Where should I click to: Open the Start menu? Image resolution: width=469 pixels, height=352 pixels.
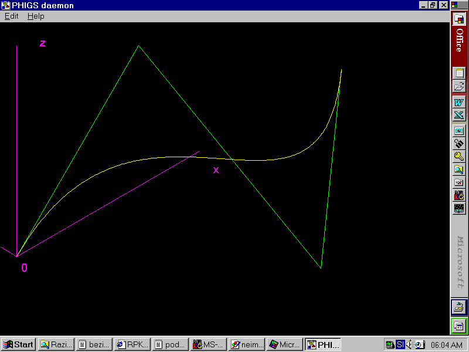[x=19, y=344]
